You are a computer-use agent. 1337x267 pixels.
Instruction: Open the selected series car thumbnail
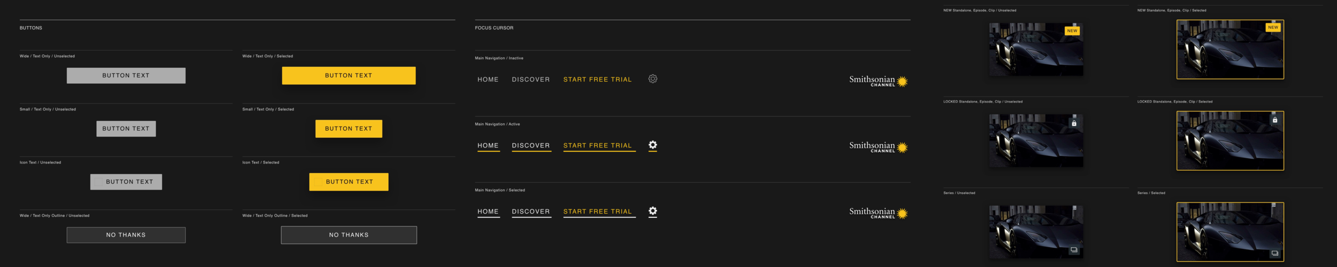[1230, 232]
